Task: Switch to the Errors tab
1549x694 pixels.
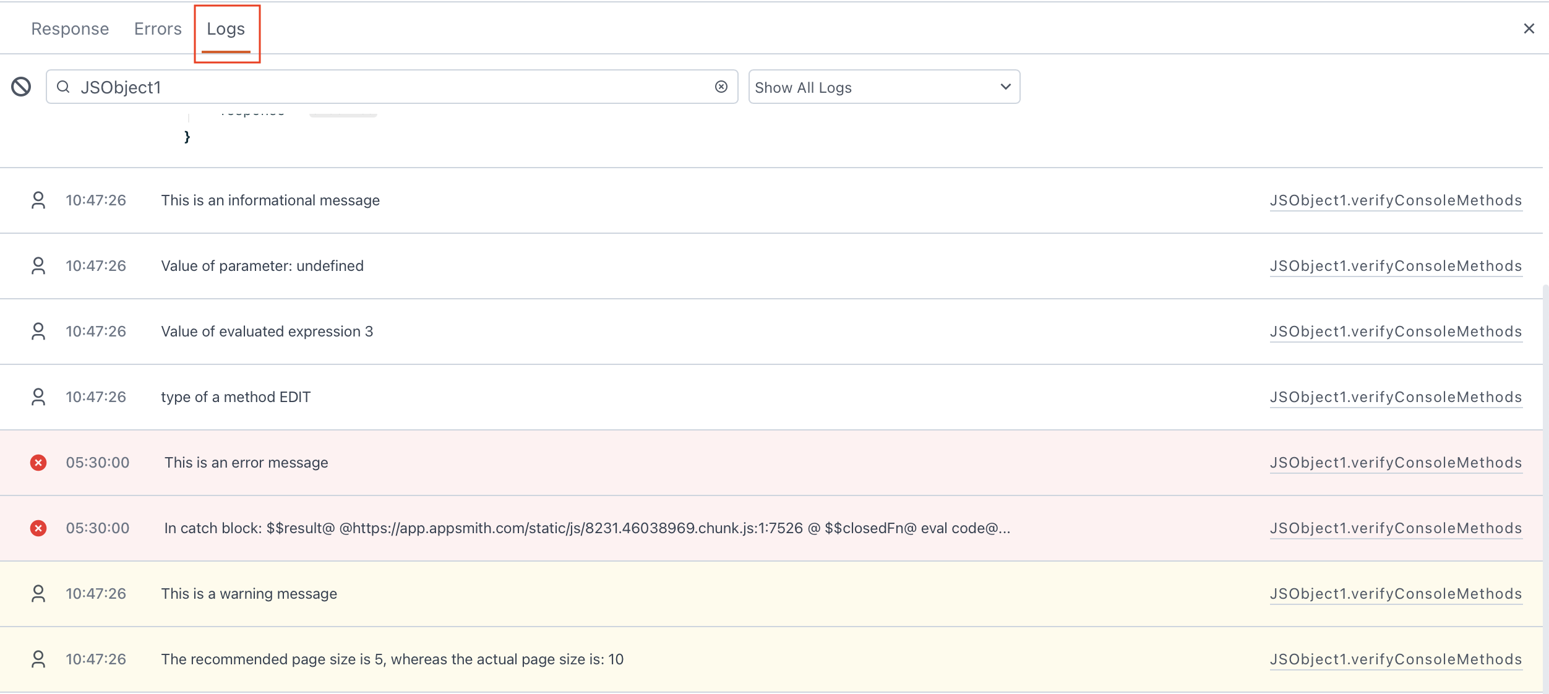Action: click(x=158, y=28)
